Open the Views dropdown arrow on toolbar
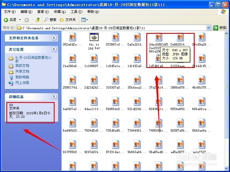The width and height of the screenshot is (230, 172). pyautogui.click(x=87, y=20)
